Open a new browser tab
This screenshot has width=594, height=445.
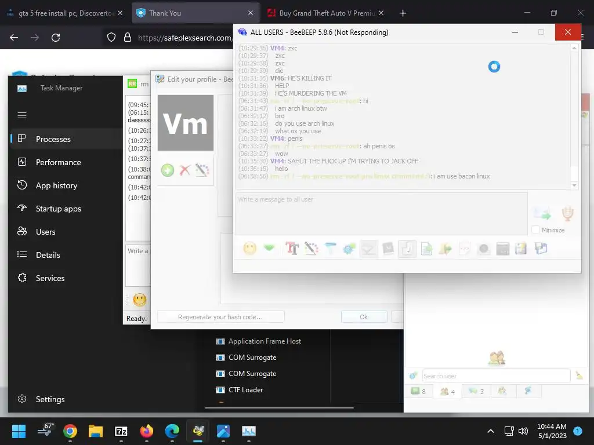pos(403,13)
